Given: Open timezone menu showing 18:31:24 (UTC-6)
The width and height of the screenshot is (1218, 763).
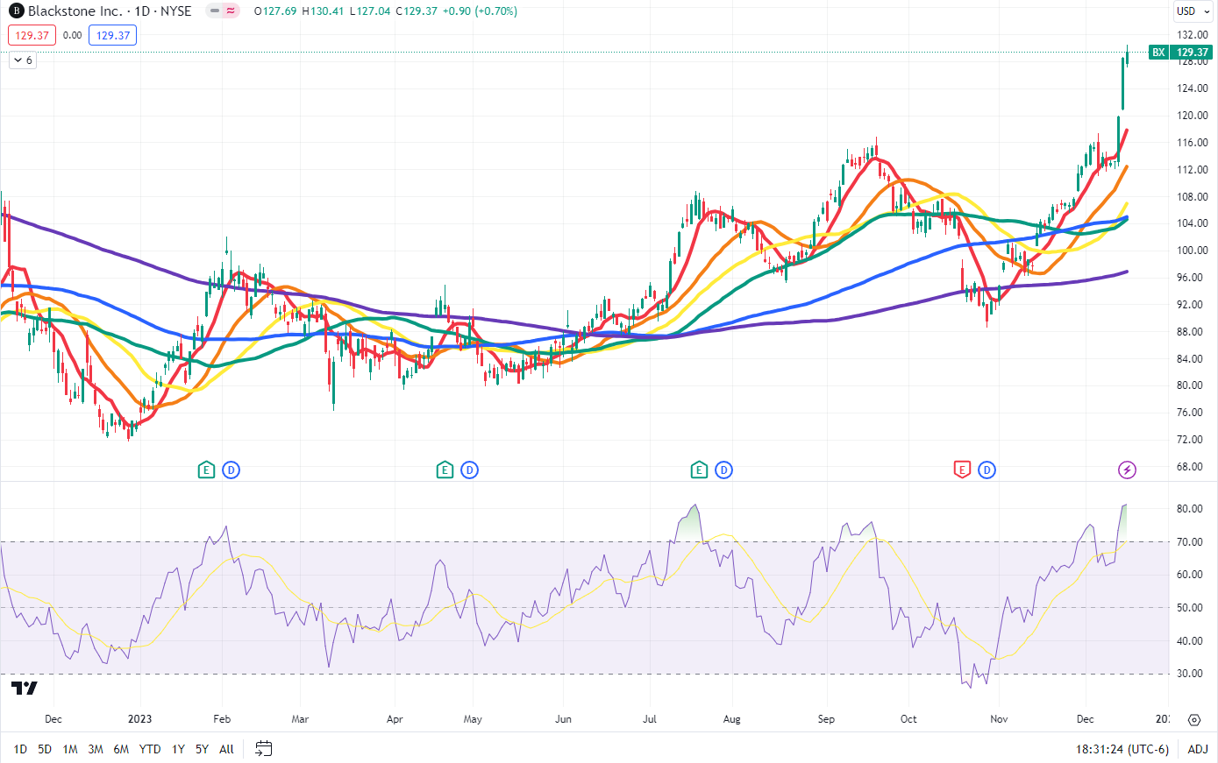Looking at the screenshot, I should [x=1122, y=749].
